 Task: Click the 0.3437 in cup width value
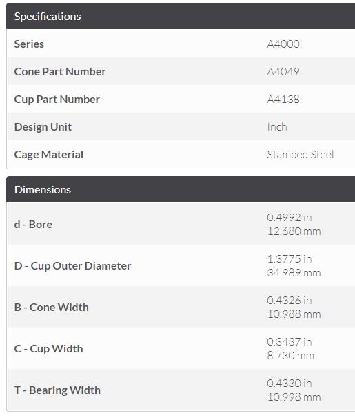coord(290,342)
